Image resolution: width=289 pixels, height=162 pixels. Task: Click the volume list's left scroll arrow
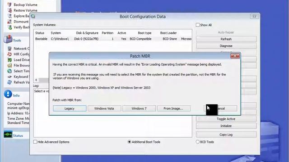click(x=36, y=80)
